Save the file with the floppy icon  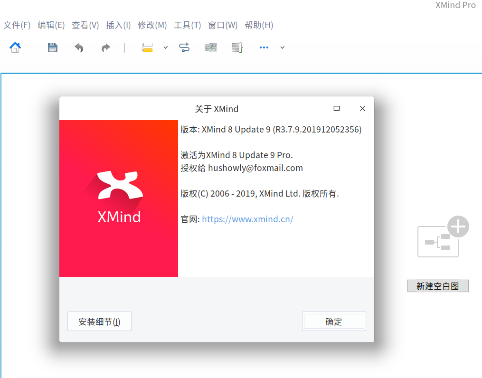coord(53,47)
